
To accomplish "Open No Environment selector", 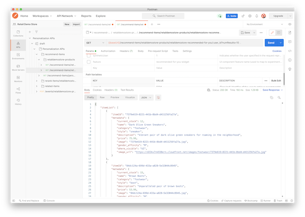I will [x=264, y=24].
